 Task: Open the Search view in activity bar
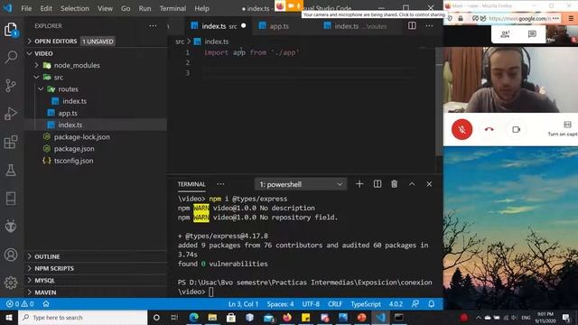11,57
